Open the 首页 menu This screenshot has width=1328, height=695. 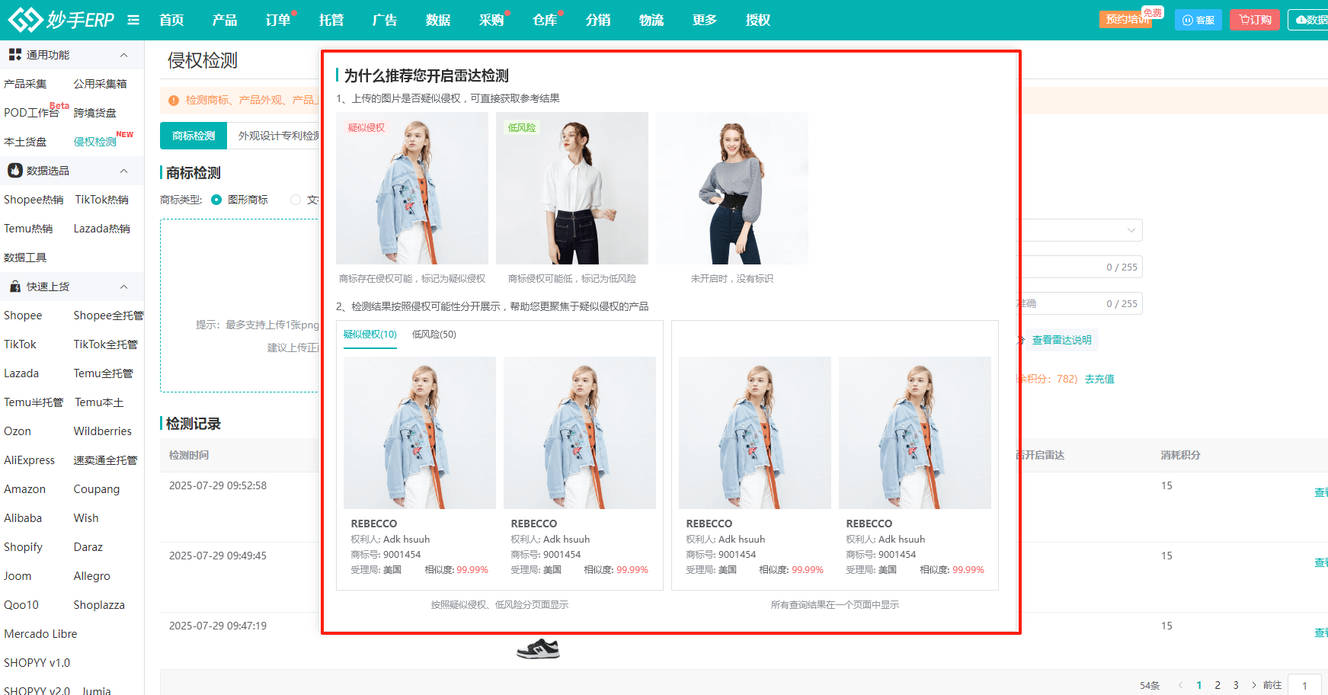click(171, 20)
